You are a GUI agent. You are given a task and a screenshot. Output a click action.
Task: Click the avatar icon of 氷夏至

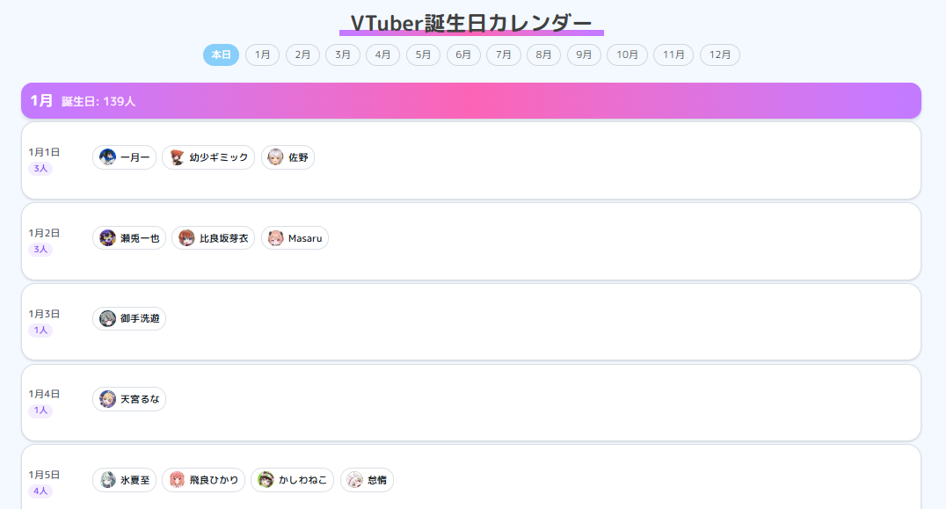(x=107, y=480)
